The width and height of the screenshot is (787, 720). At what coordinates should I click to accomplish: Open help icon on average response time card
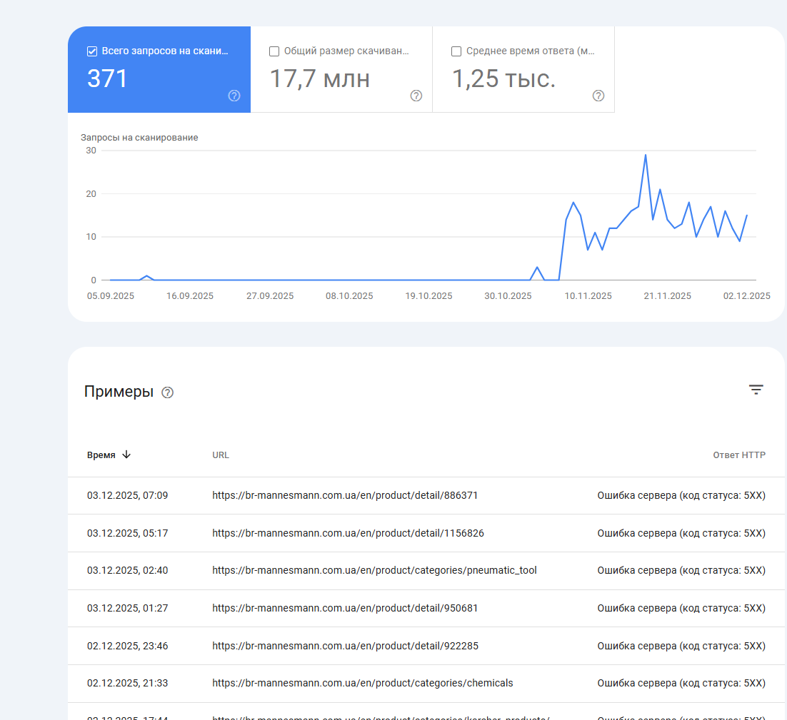pyautogui.click(x=598, y=96)
